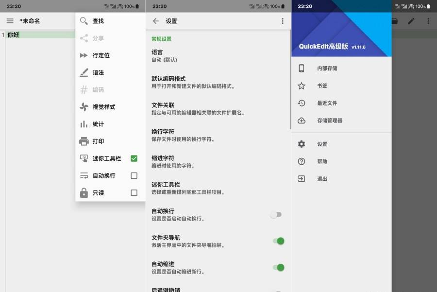
Task: Click 书签 bookmarks star icon
Action: 302,86
